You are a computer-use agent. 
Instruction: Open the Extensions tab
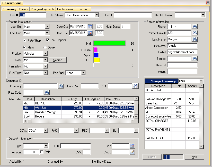83,9
